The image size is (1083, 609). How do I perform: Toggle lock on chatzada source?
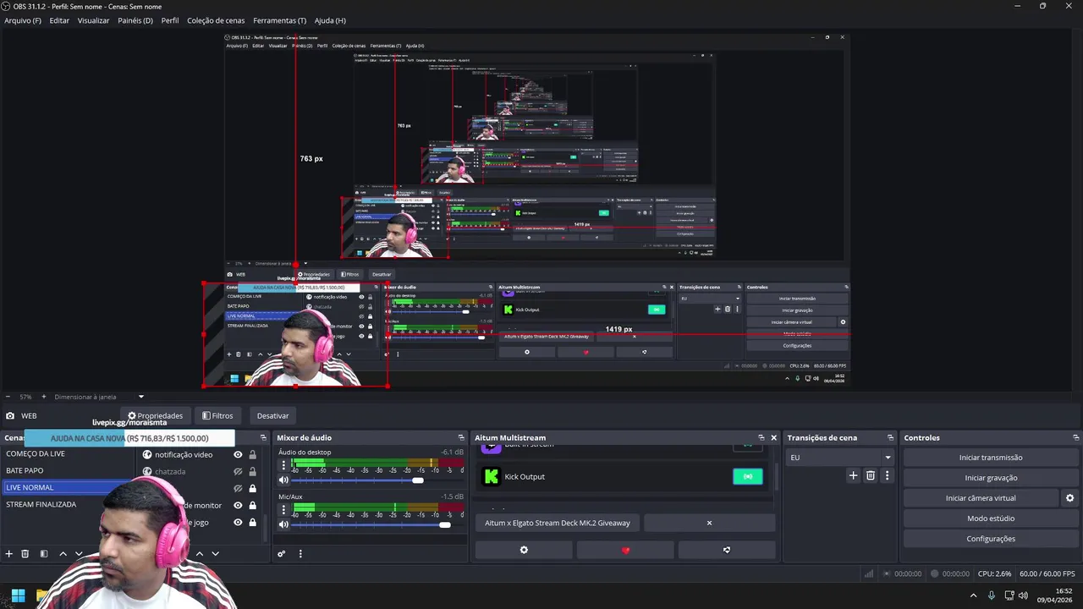[x=252, y=471]
